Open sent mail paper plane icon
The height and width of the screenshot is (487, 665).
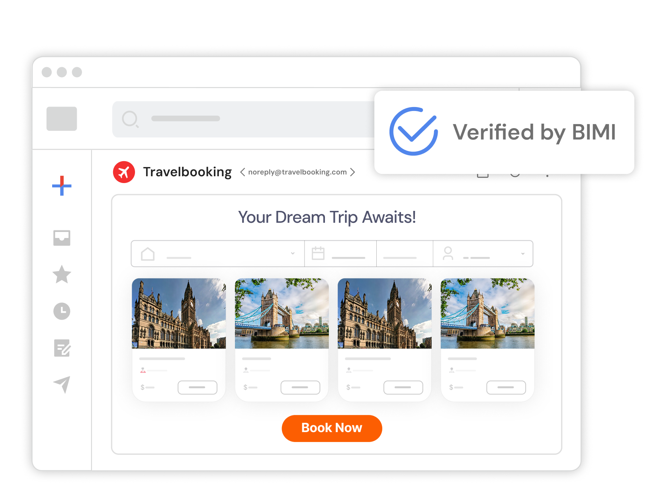click(62, 384)
